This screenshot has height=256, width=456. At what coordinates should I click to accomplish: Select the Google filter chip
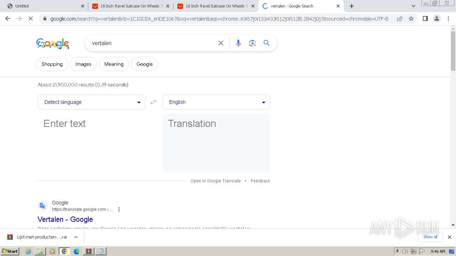145,64
